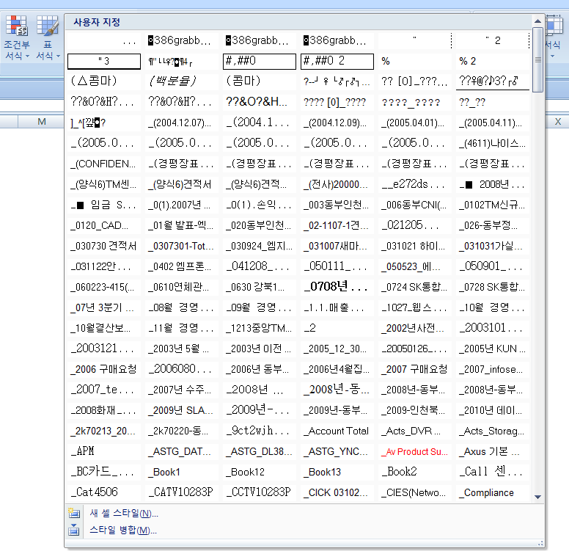Click the gallery scrollbar thumb

tap(537, 60)
